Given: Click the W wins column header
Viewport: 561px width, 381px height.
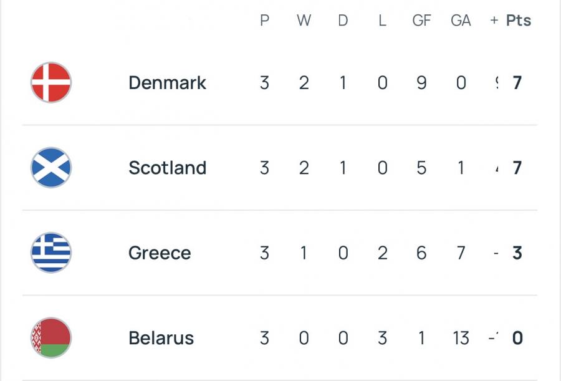Looking at the screenshot, I should tap(304, 21).
